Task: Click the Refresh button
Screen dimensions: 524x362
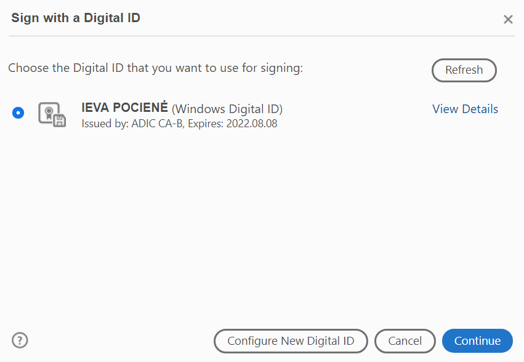Action: click(x=464, y=70)
